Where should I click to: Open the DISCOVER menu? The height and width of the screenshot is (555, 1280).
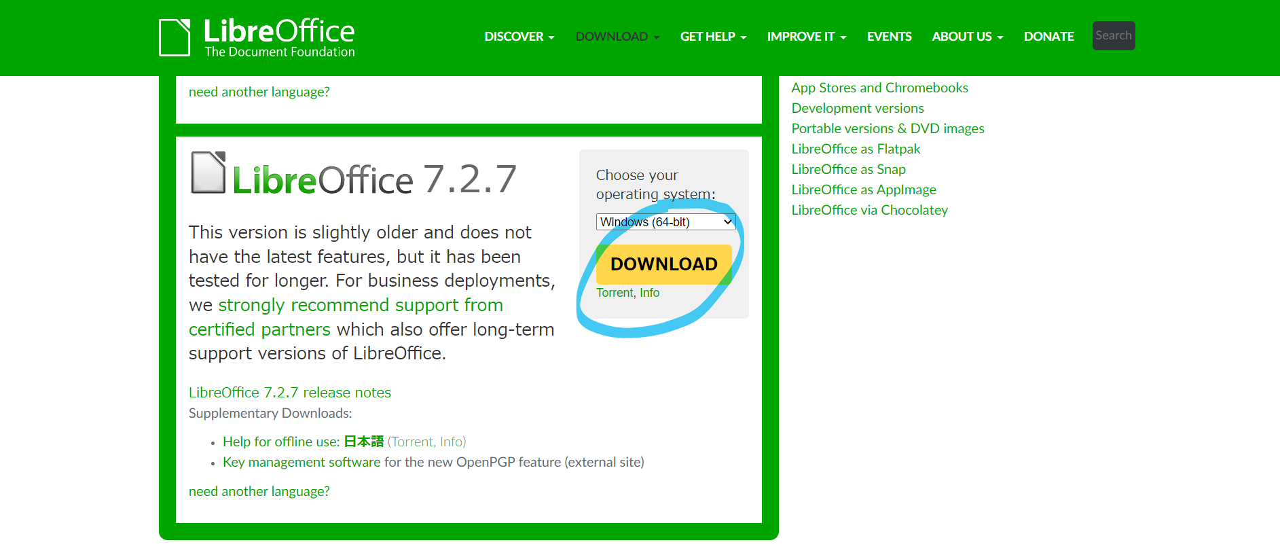tap(519, 37)
